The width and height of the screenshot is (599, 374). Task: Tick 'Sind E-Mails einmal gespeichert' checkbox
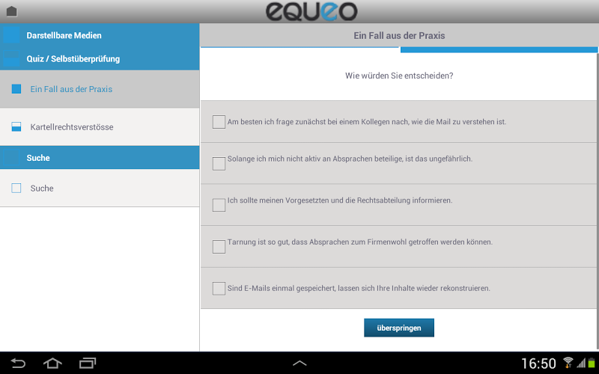pyautogui.click(x=219, y=288)
